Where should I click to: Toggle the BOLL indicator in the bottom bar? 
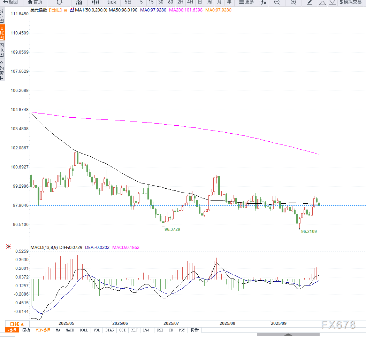tap(84, 330)
